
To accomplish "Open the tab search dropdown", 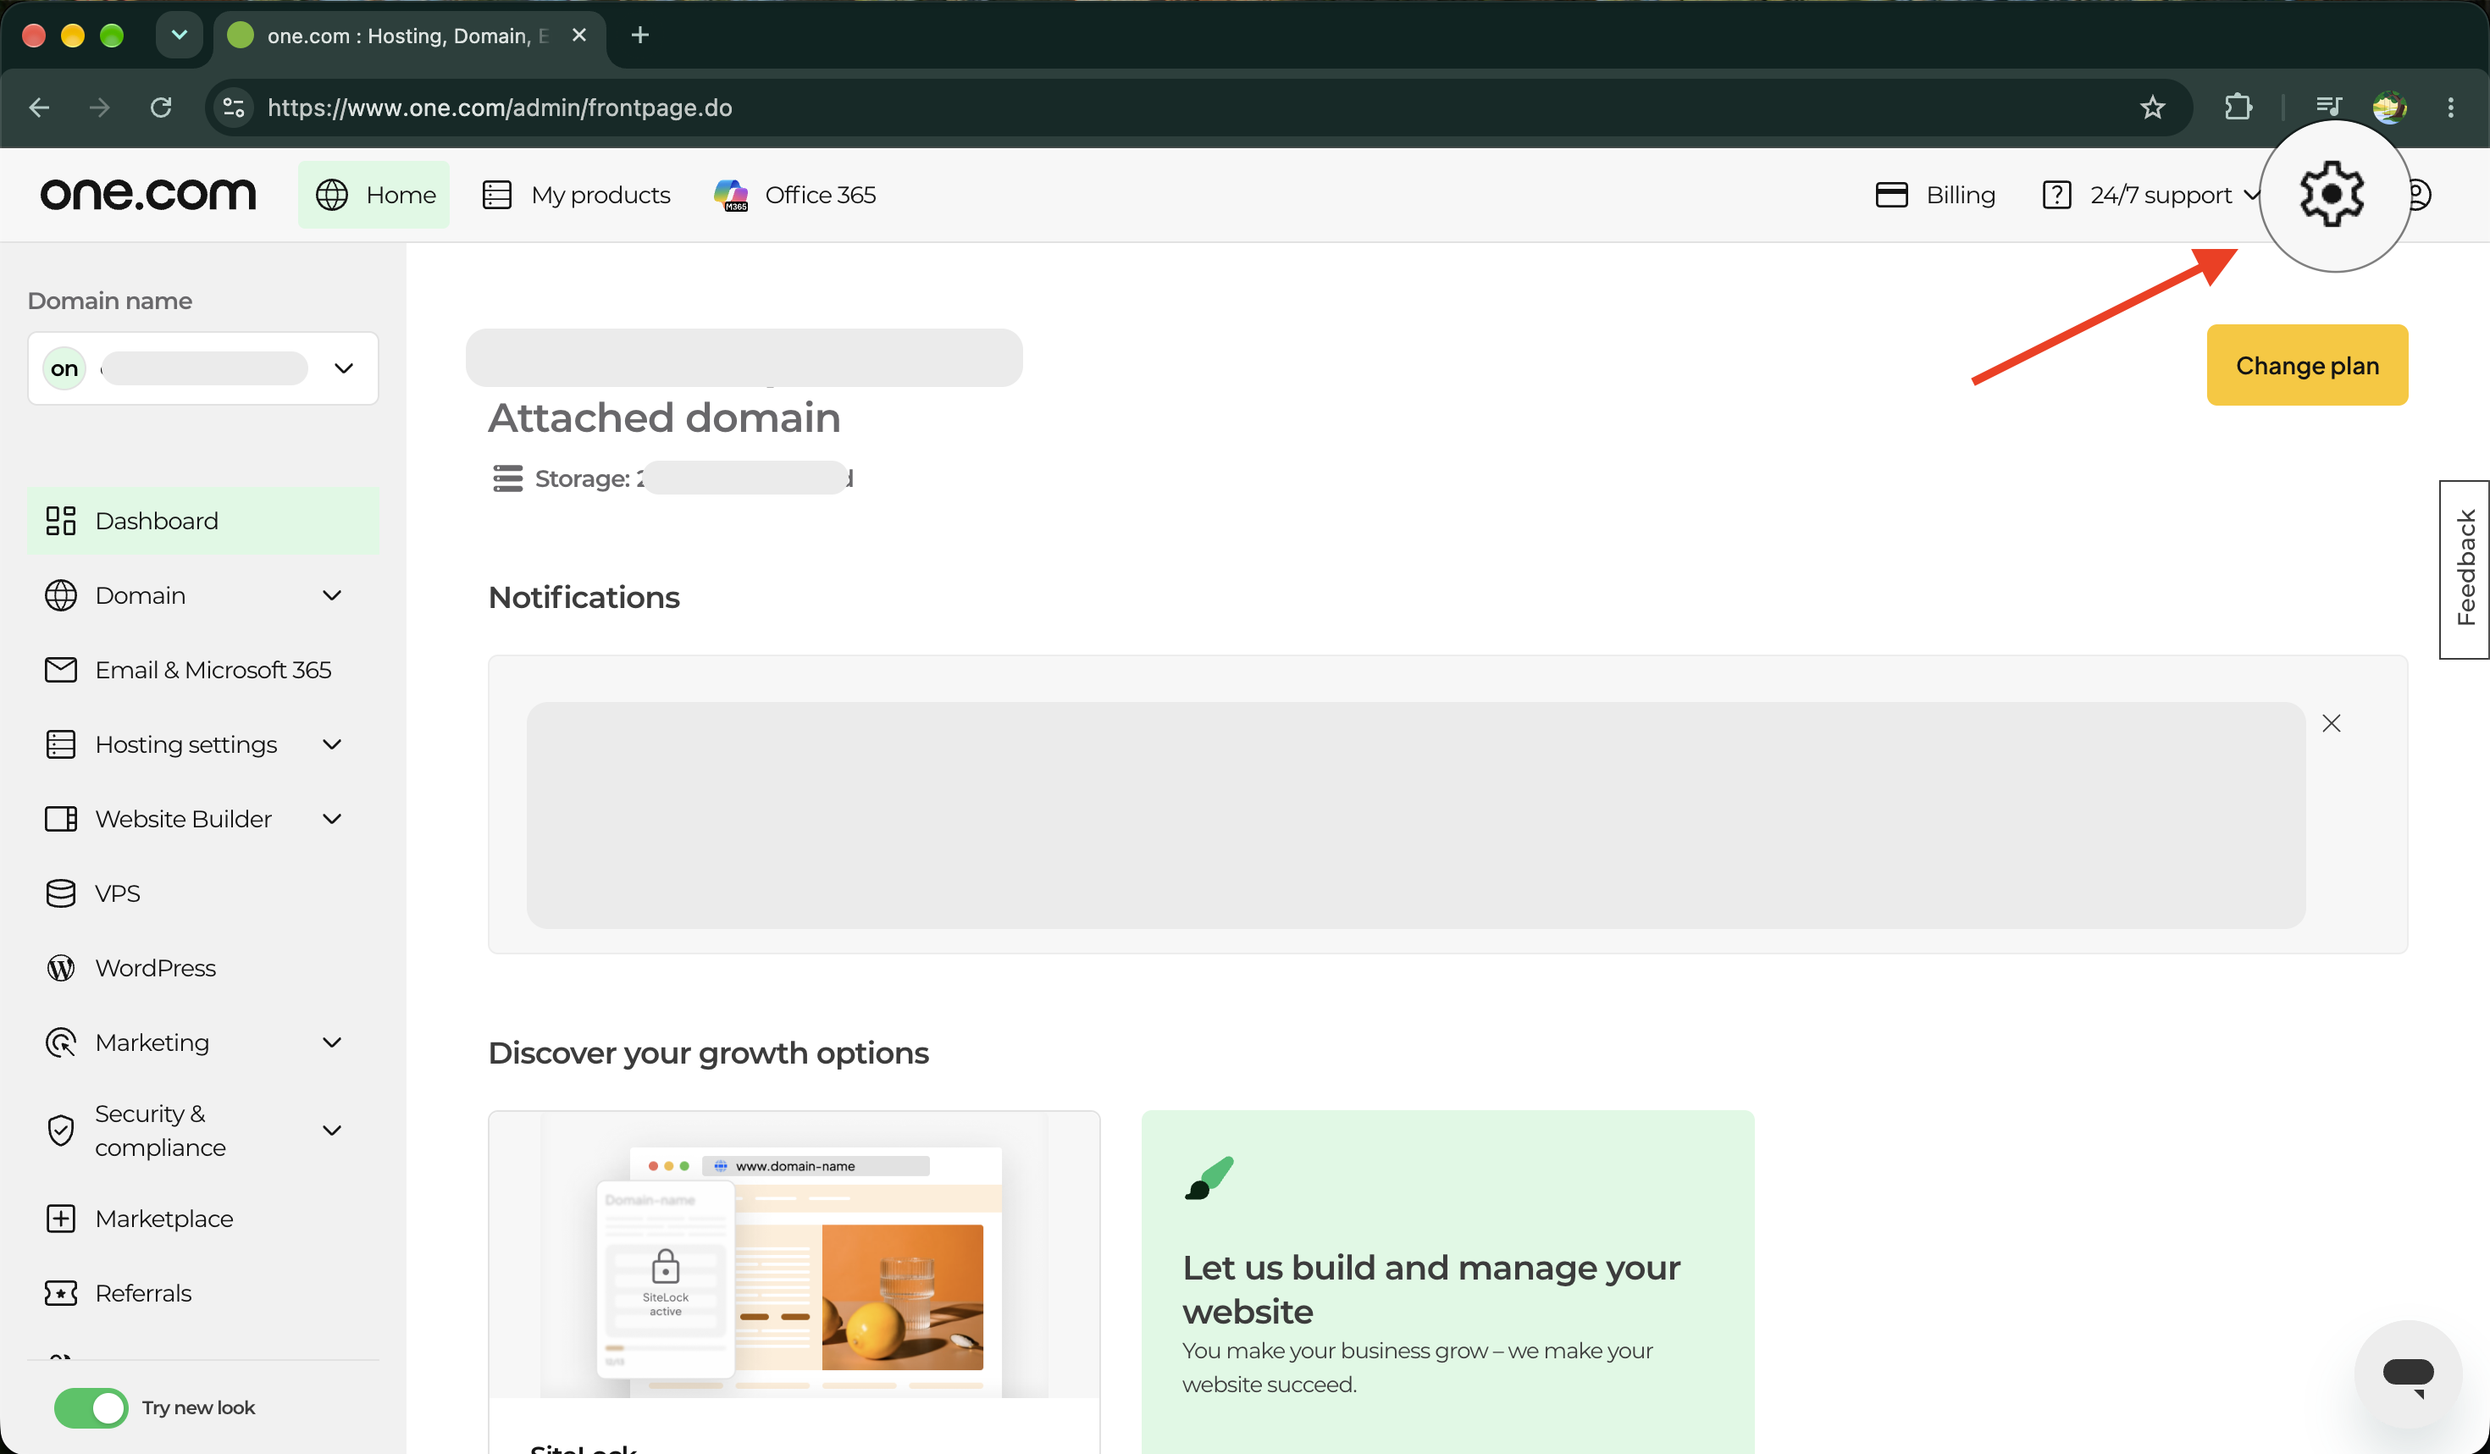I will coord(179,36).
